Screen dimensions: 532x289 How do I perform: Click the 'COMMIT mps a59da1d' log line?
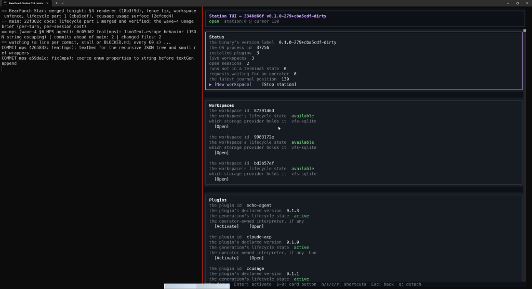pyautogui.click(x=98, y=61)
